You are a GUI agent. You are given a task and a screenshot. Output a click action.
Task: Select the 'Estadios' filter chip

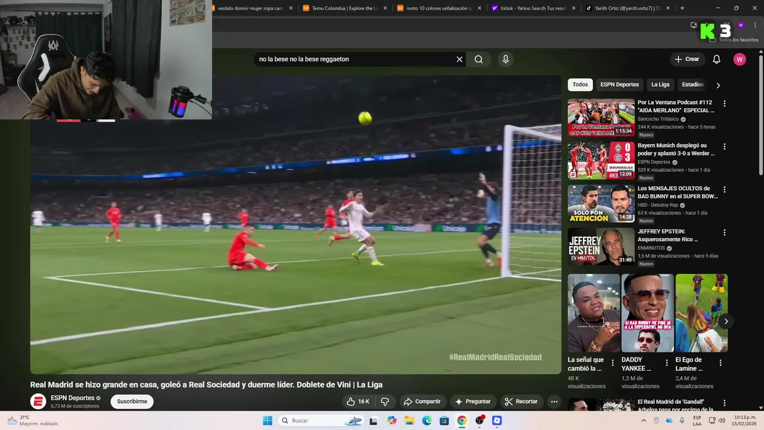tap(693, 85)
